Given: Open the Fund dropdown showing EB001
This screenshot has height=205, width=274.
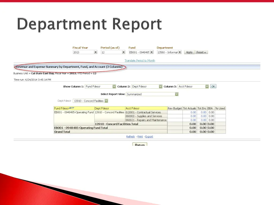Looking at the screenshot, I should tap(141, 52).
